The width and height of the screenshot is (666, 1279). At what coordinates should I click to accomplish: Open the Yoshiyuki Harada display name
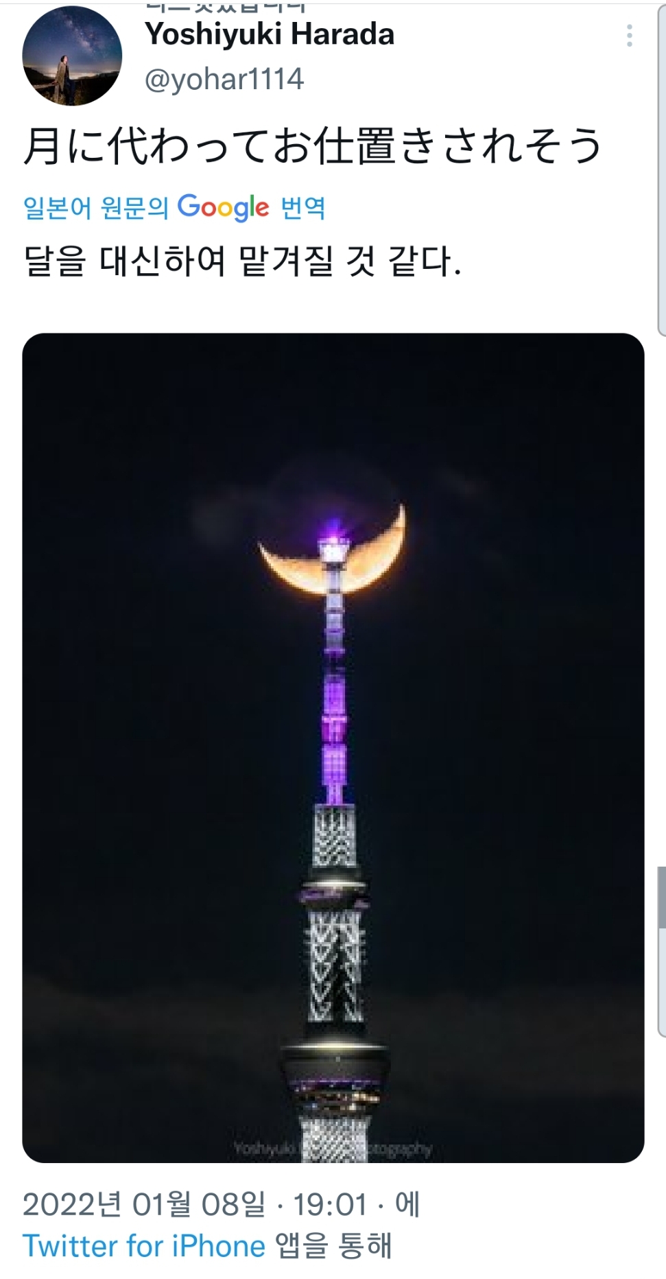coord(270,34)
